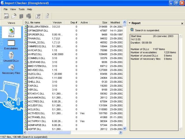Click the folder with arrow toolbar icon

[14, 16]
